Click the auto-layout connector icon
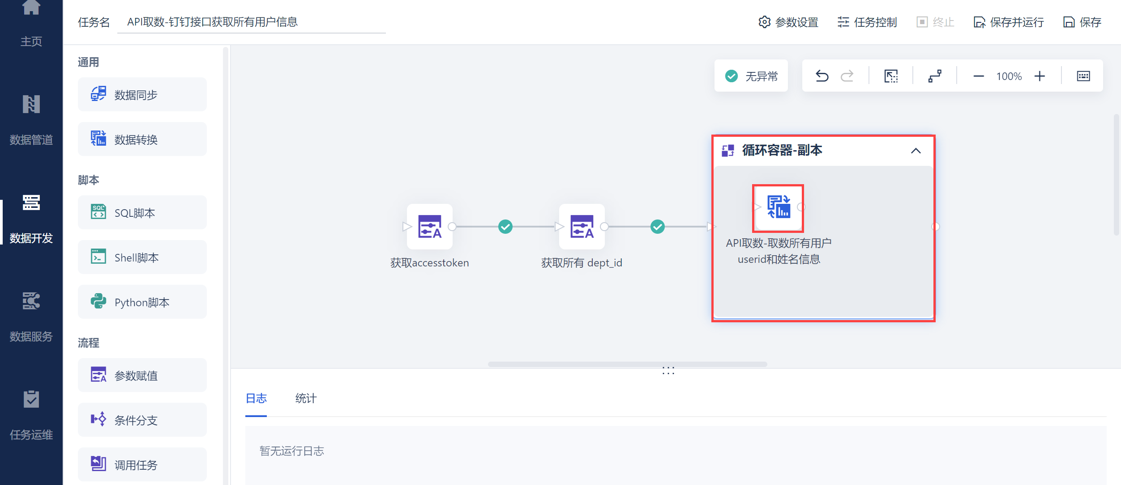 tap(935, 76)
